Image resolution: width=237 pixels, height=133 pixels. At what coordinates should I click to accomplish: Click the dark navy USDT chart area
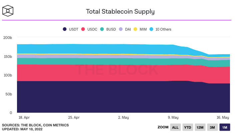click(x=123, y=97)
